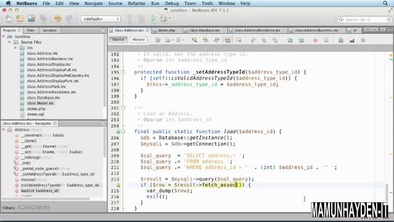Open the <default> configuration dropdown
This screenshot has height=222, width=394.
pos(100,19)
